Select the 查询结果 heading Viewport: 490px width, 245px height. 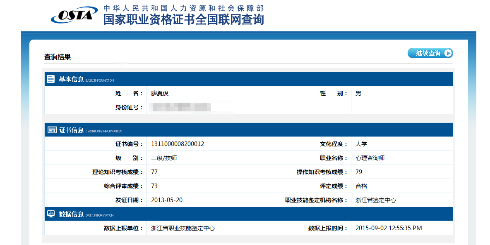58,57
